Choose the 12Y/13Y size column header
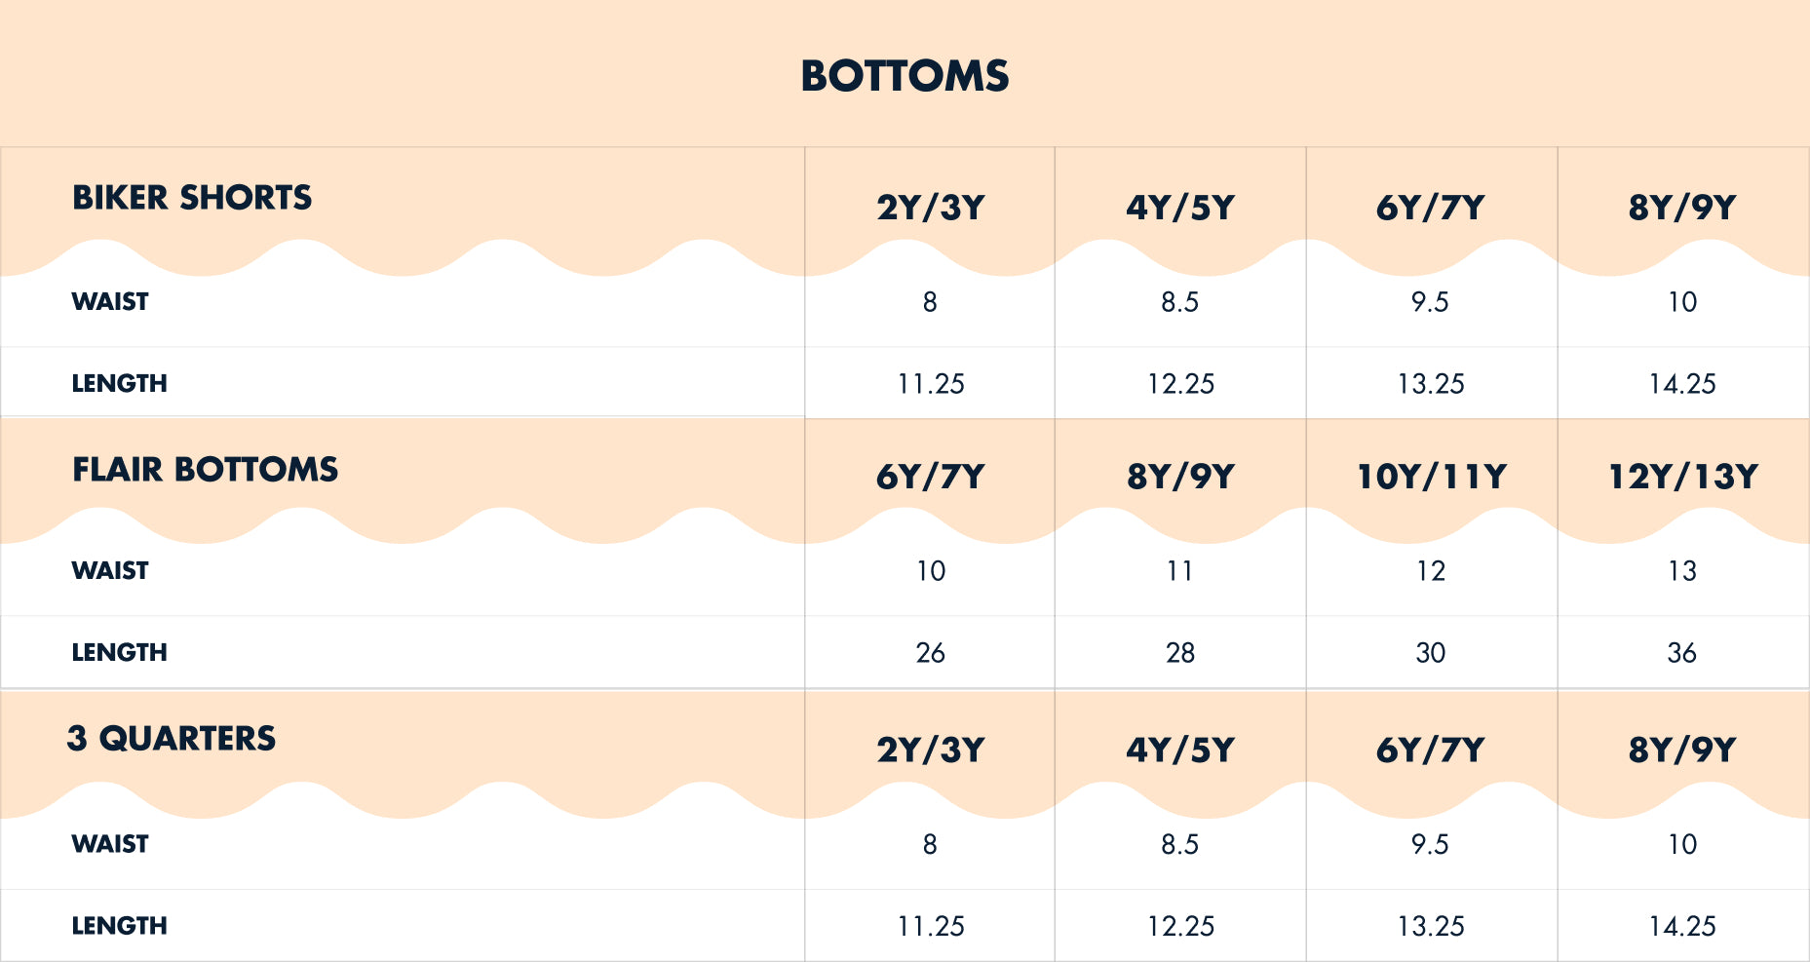Image resolution: width=1810 pixels, height=962 pixels. click(1682, 477)
